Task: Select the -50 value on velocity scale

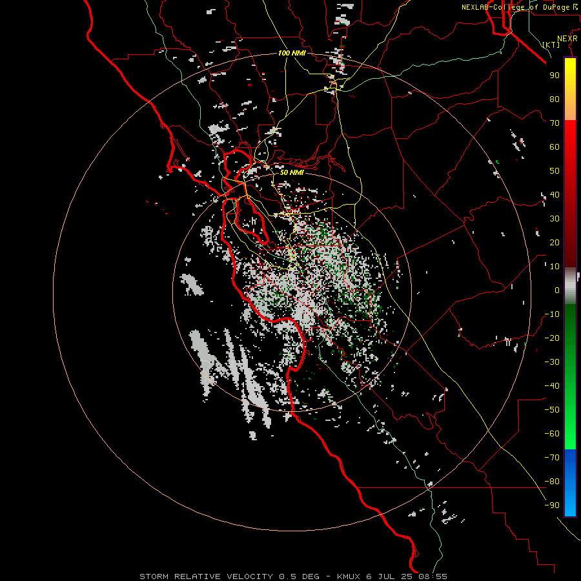Action: point(552,410)
